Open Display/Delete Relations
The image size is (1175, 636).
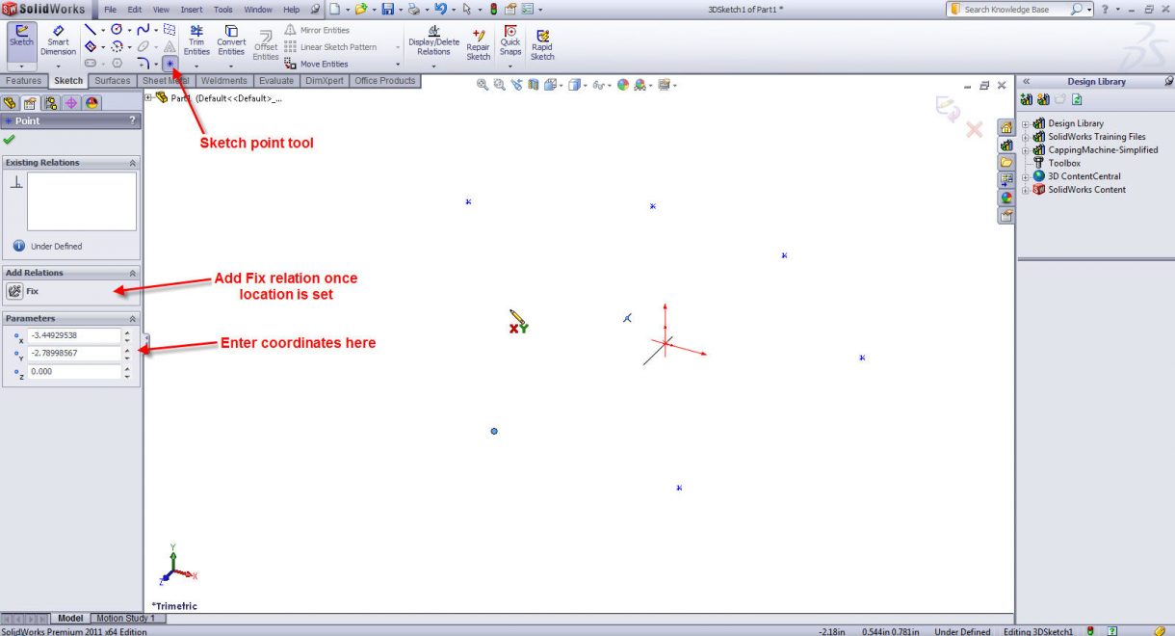[433, 40]
